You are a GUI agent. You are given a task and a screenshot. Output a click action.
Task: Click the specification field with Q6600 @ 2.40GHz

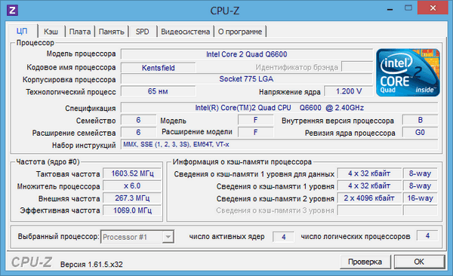pyautogui.click(x=279, y=108)
